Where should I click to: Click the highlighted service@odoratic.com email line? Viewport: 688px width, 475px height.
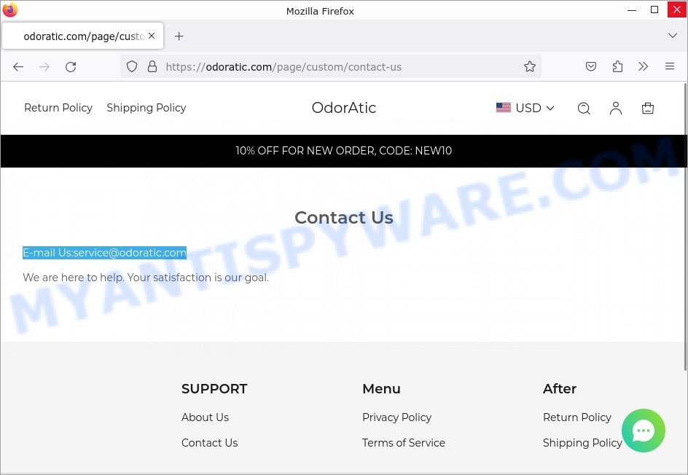[x=104, y=253]
